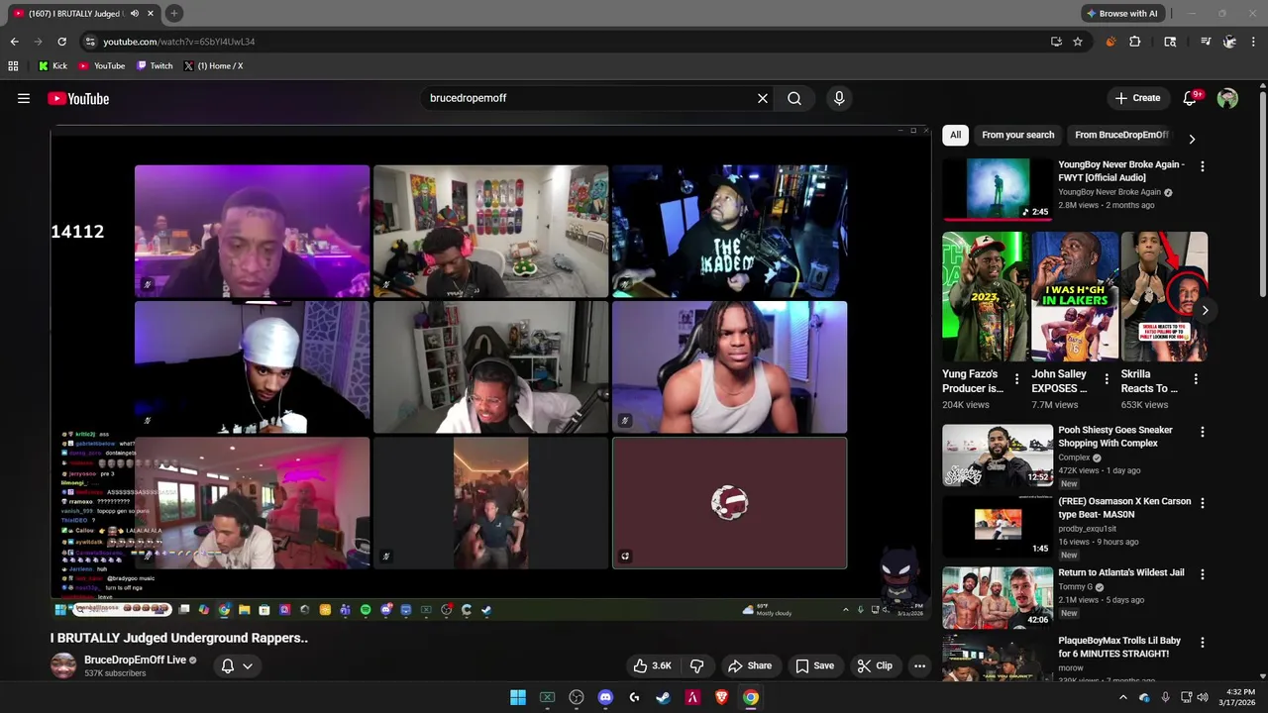Open the orange extension icon in toolbar
The width and height of the screenshot is (1268, 713).
click(1109, 42)
